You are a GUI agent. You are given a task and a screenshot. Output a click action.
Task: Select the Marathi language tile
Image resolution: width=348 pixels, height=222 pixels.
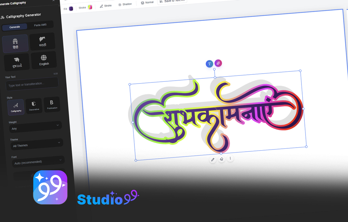[42, 41]
